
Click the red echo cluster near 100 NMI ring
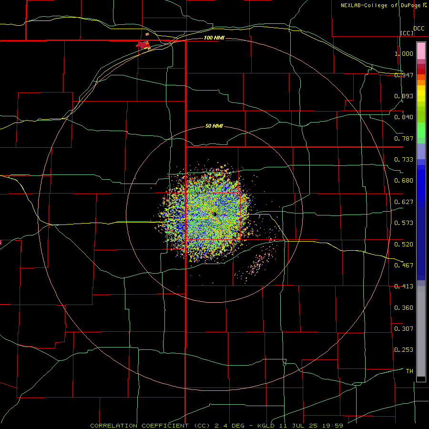[x=143, y=45]
